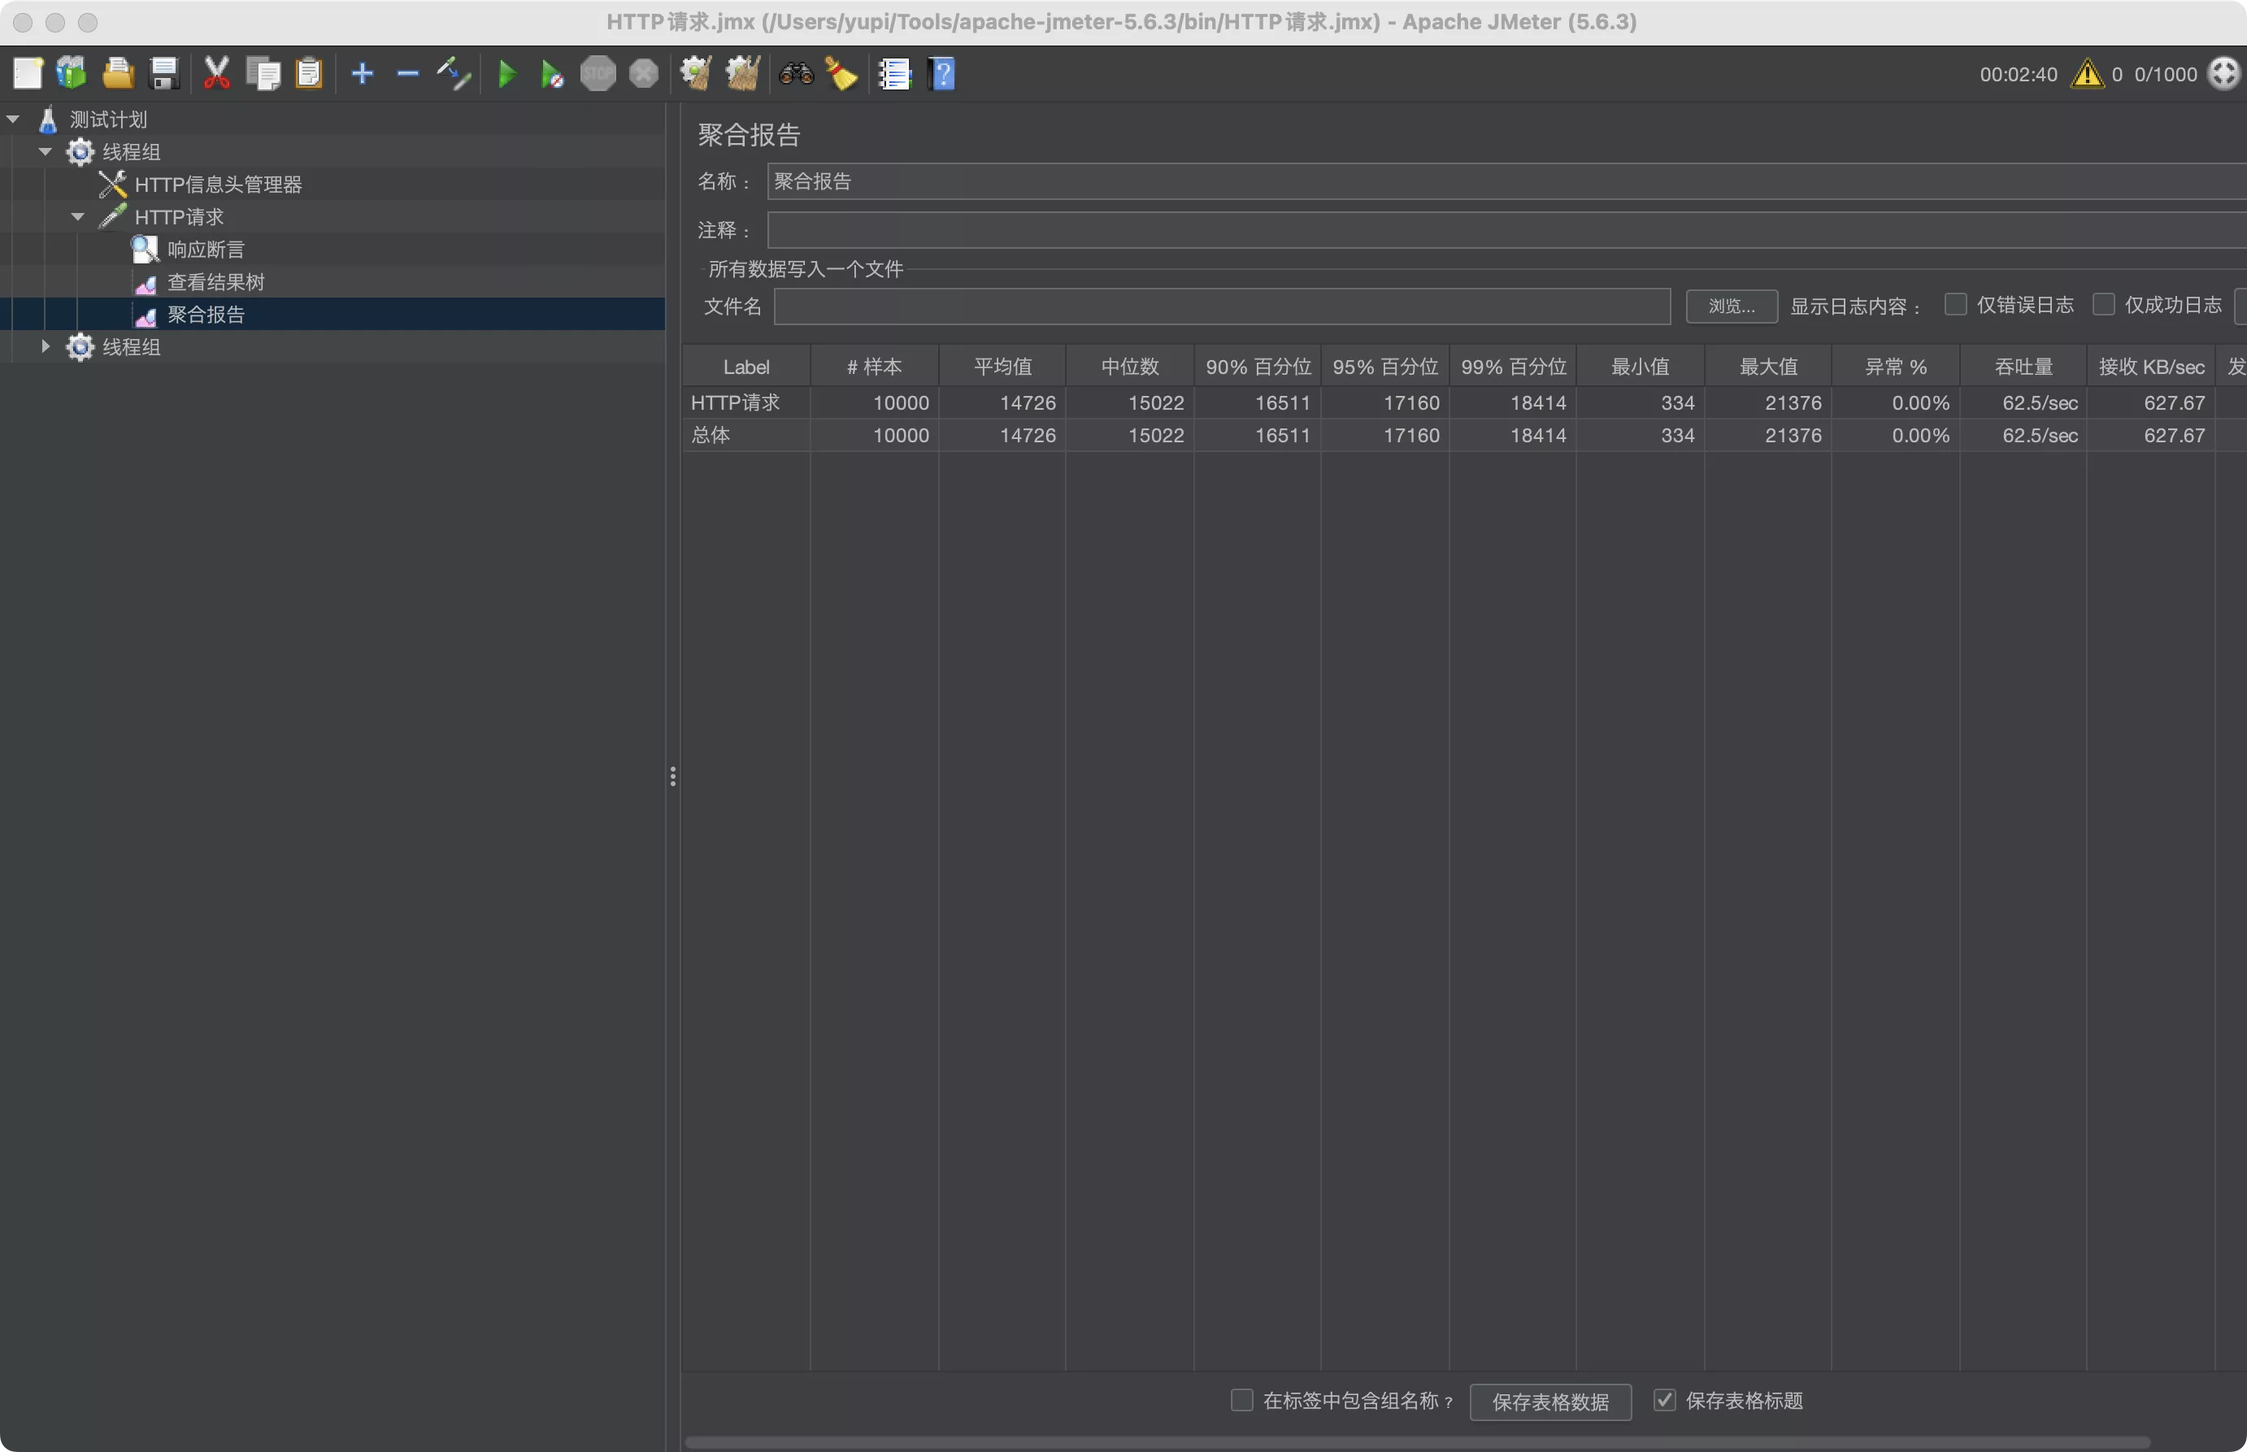
Task: Click the split pane divider handle dots
Action: pyautogui.click(x=672, y=776)
